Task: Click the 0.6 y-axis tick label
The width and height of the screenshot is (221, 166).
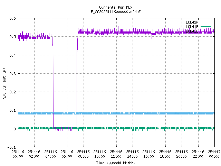Action: click(12, 18)
